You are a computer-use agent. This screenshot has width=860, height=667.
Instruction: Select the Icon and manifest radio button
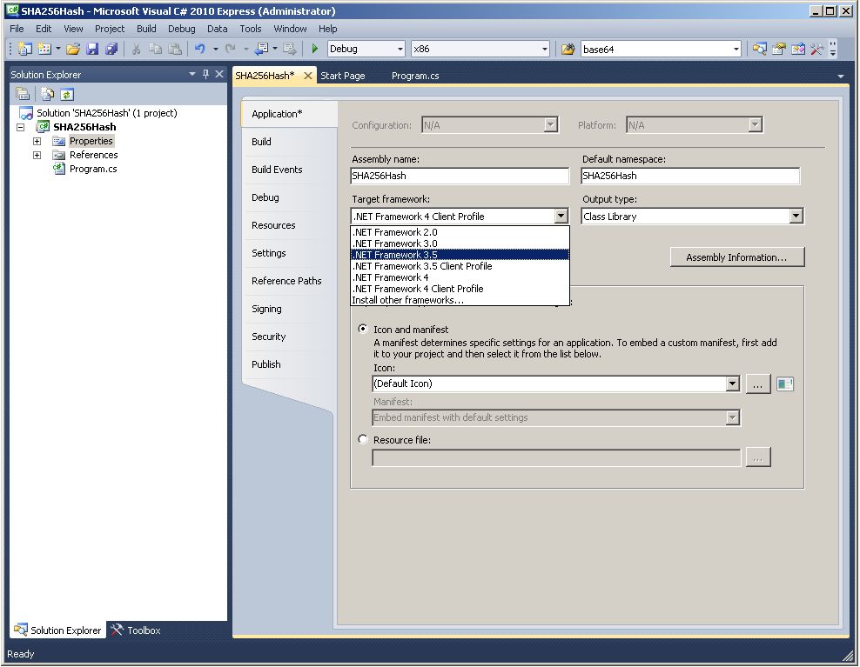tap(363, 330)
